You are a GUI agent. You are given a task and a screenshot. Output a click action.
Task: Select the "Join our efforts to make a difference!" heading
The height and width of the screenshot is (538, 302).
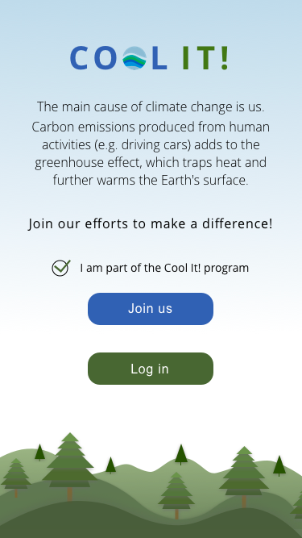coord(151,223)
